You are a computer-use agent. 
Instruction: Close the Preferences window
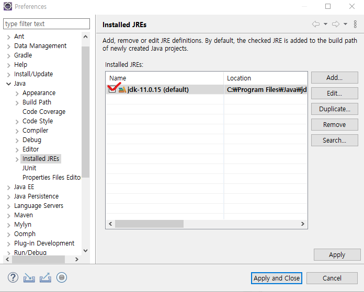[352, 6]
